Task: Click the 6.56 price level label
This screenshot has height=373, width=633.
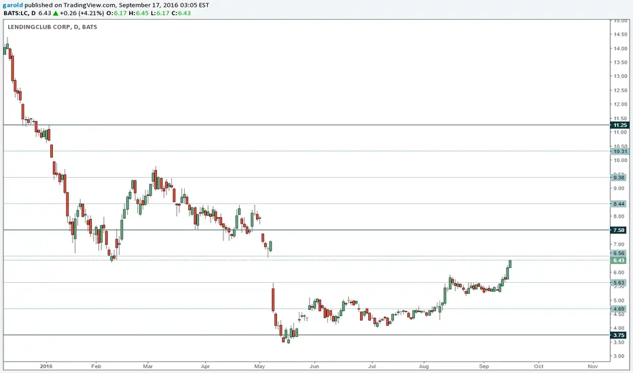Action: point(619,254)
